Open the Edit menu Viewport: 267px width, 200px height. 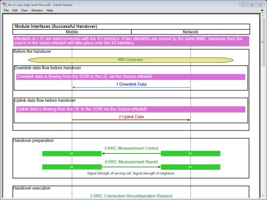[15, 10]
